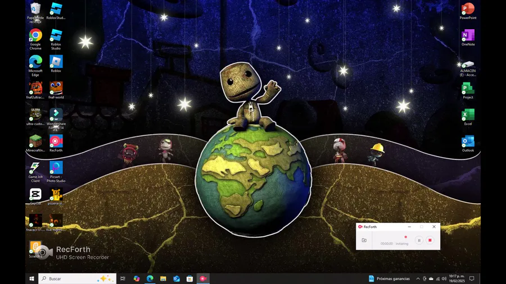506x284 pixels.
Task: Open the RecForth desktop shortcut
Action: click(x=56, y=143)
